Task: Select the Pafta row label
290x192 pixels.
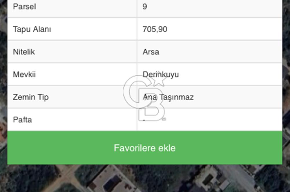Action: click(23, 120)
